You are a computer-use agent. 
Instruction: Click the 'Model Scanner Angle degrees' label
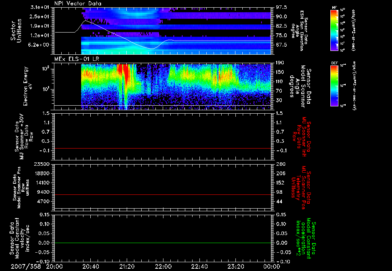click(301, 87)
